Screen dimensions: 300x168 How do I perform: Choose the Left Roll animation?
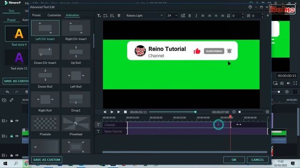pyautogui.click(x=76, y=76)
